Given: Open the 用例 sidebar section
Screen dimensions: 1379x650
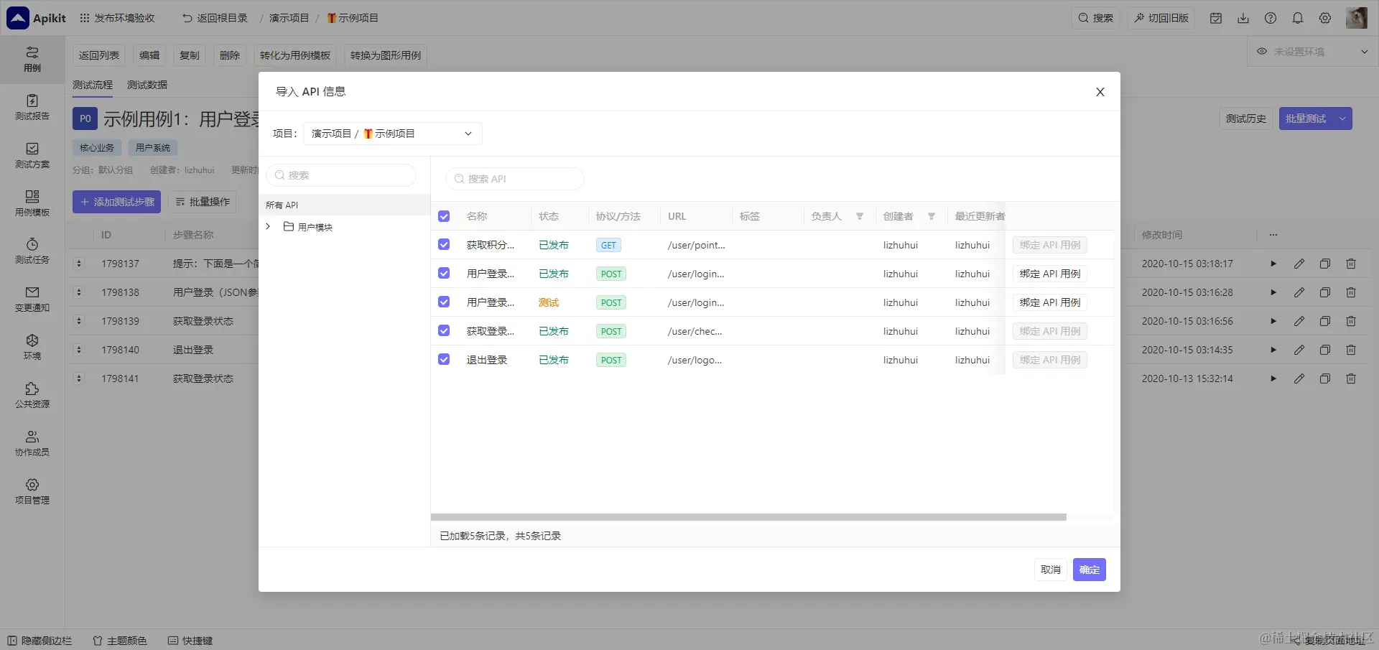Looking at the screenshot, I should click(32, 60).
